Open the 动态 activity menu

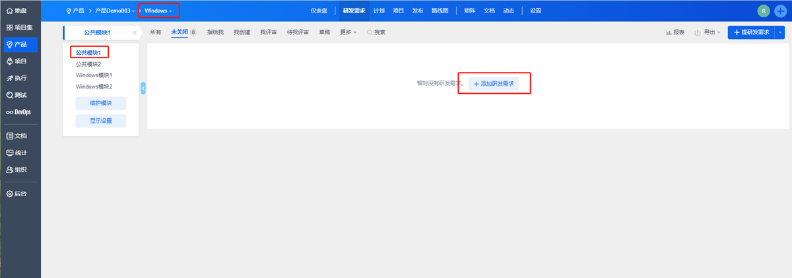pos(508,11)
